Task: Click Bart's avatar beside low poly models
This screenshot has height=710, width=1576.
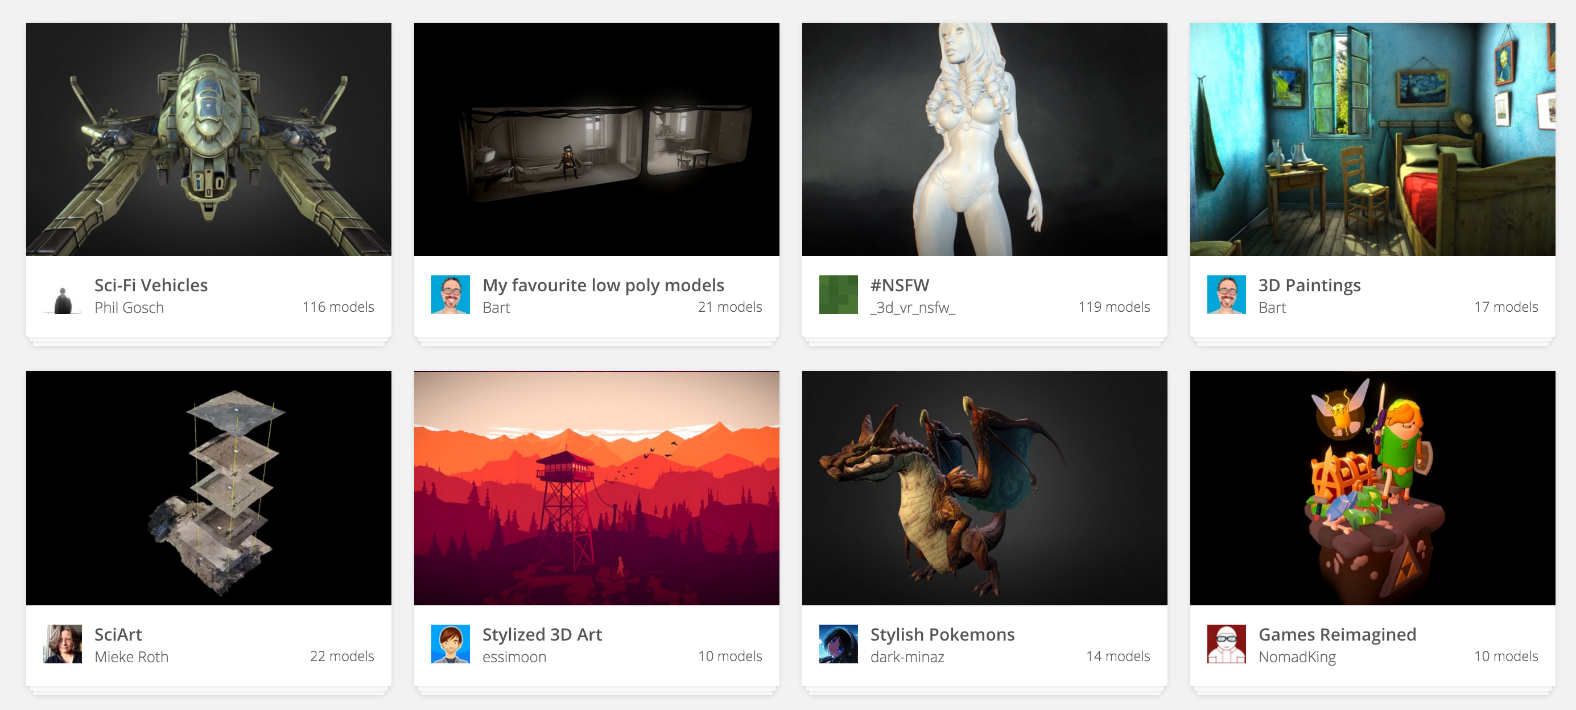Action: coord(450,295)
